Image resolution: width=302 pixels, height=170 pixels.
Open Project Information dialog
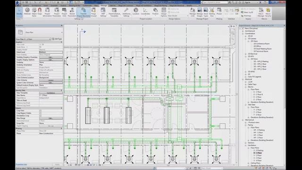point(47,12)
